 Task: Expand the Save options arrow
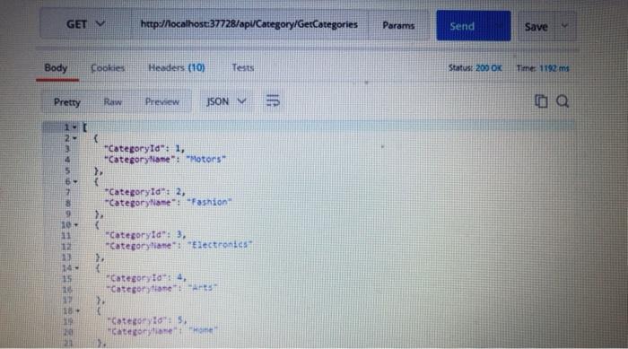[564, 26]
